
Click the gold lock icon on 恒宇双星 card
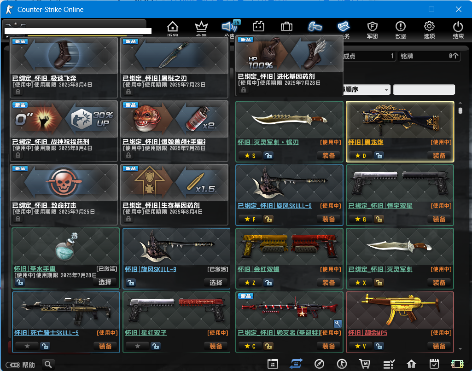pyautogui.click(x=379, y=219)
